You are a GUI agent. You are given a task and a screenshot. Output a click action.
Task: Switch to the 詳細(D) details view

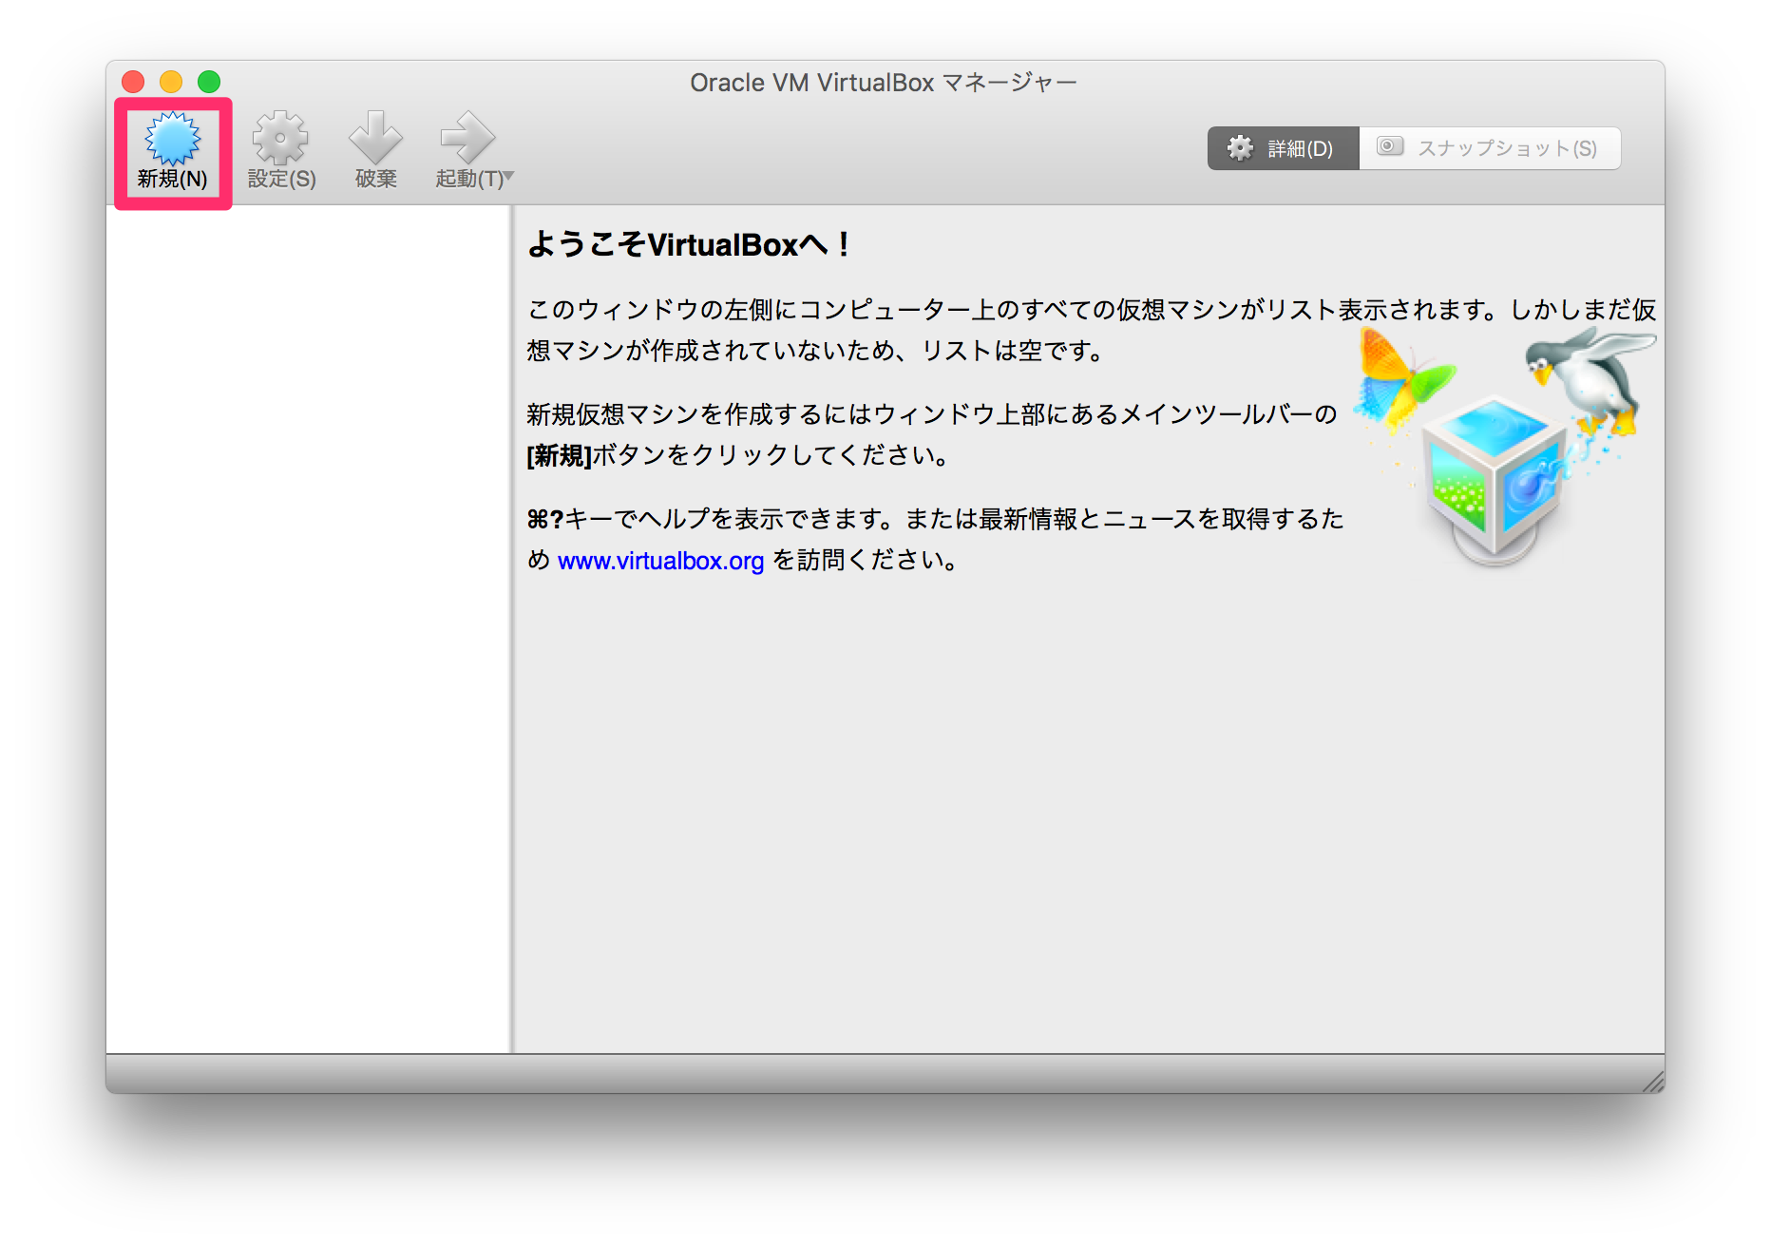click(x=1282, y=147)
